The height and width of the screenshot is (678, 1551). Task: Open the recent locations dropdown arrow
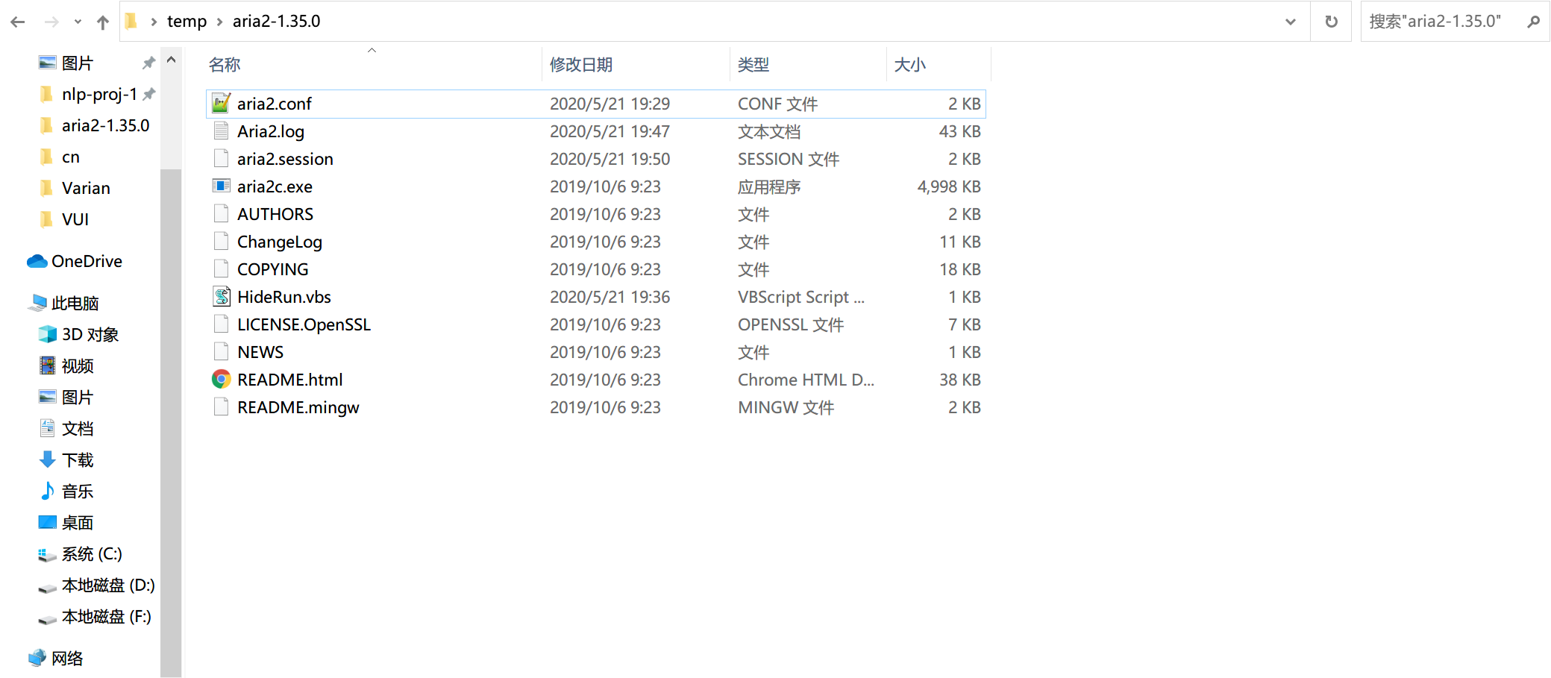pyautogui.click(x=78, y=22)
